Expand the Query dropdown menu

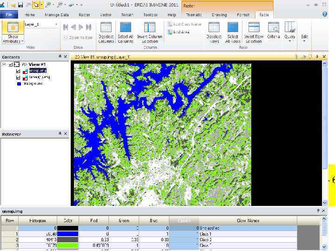pos(290,41)
